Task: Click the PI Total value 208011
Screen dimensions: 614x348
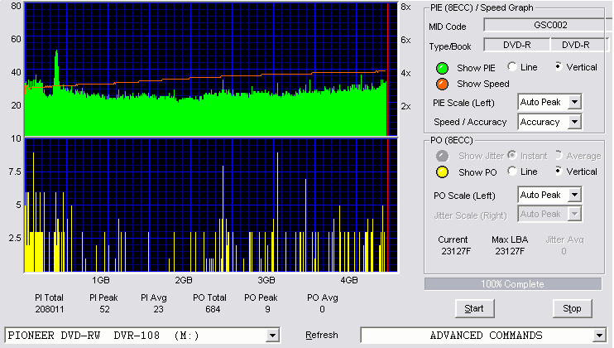Action: pos(50,309)
